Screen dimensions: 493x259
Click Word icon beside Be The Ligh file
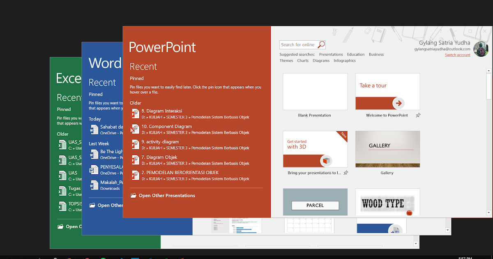pyautogui.click(x=94, y=154)
